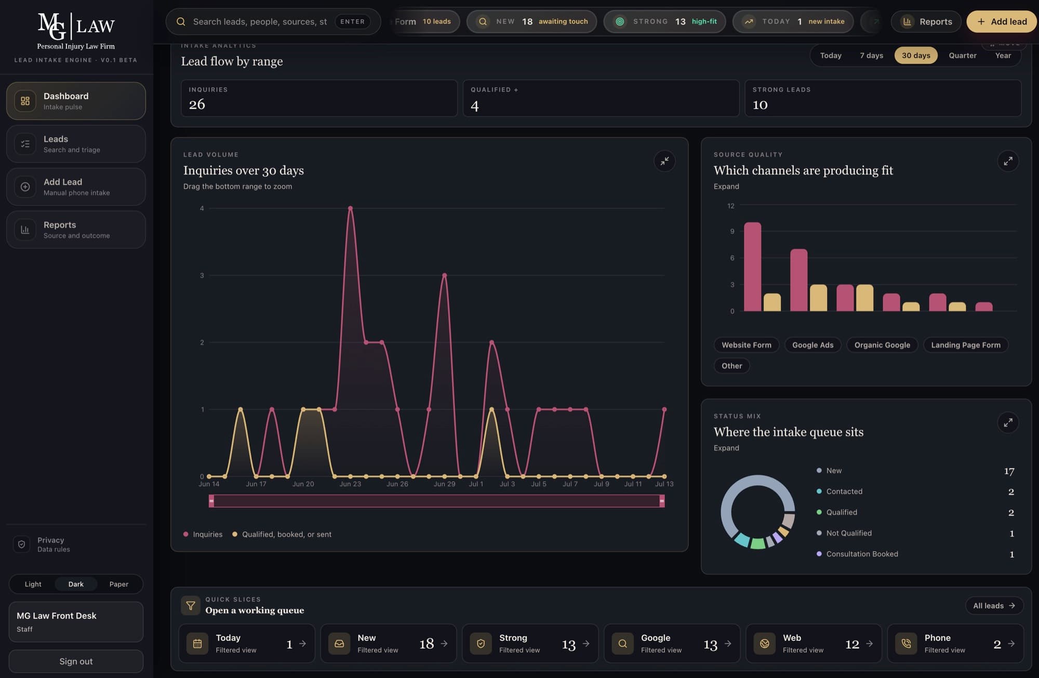Image resolution: width=1039 pixels, height=678 pixels.
Task: Click the pink range slider bar
Action: 436,501
